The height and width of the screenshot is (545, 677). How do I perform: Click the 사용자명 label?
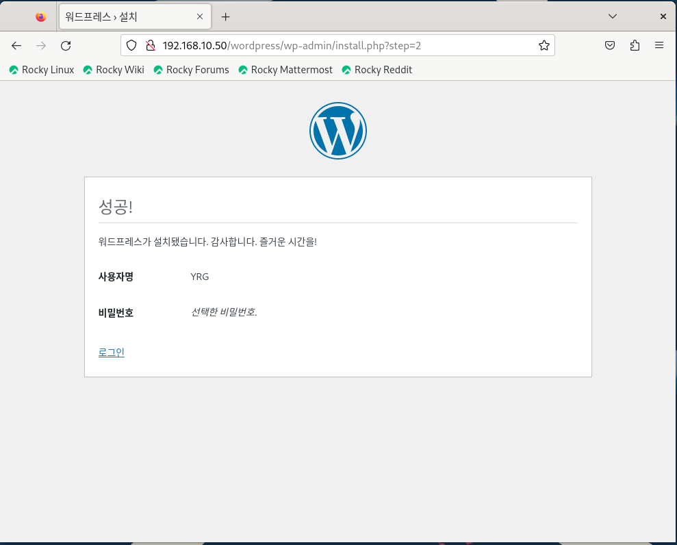pyautogui.click(x=116, y=277)
